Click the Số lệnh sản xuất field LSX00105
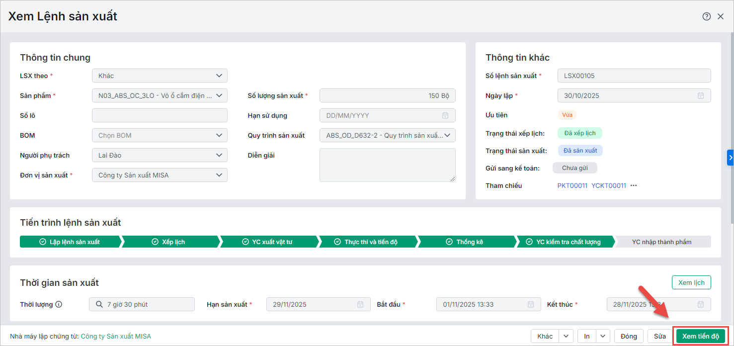Viewport: 734px width, 346px height. coord(634,76)
